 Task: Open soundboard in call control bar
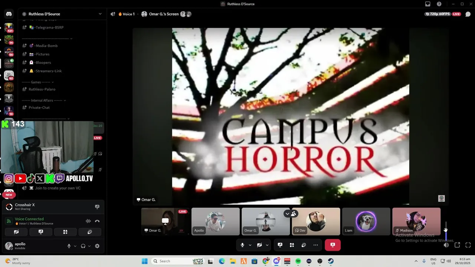(x=304, y=245)
